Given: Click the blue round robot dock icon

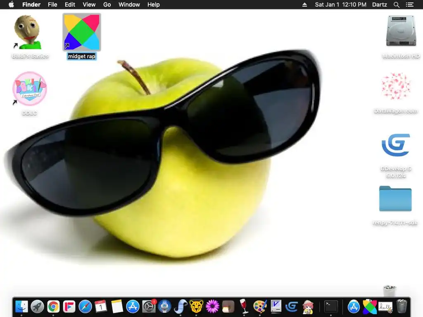Looking at the screenshot, I should pyautogui.click(x=164, y=307).
